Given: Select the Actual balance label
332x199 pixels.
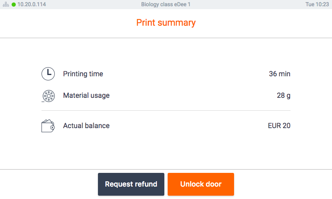Looking at the screenshot, I should click(86, 125).
